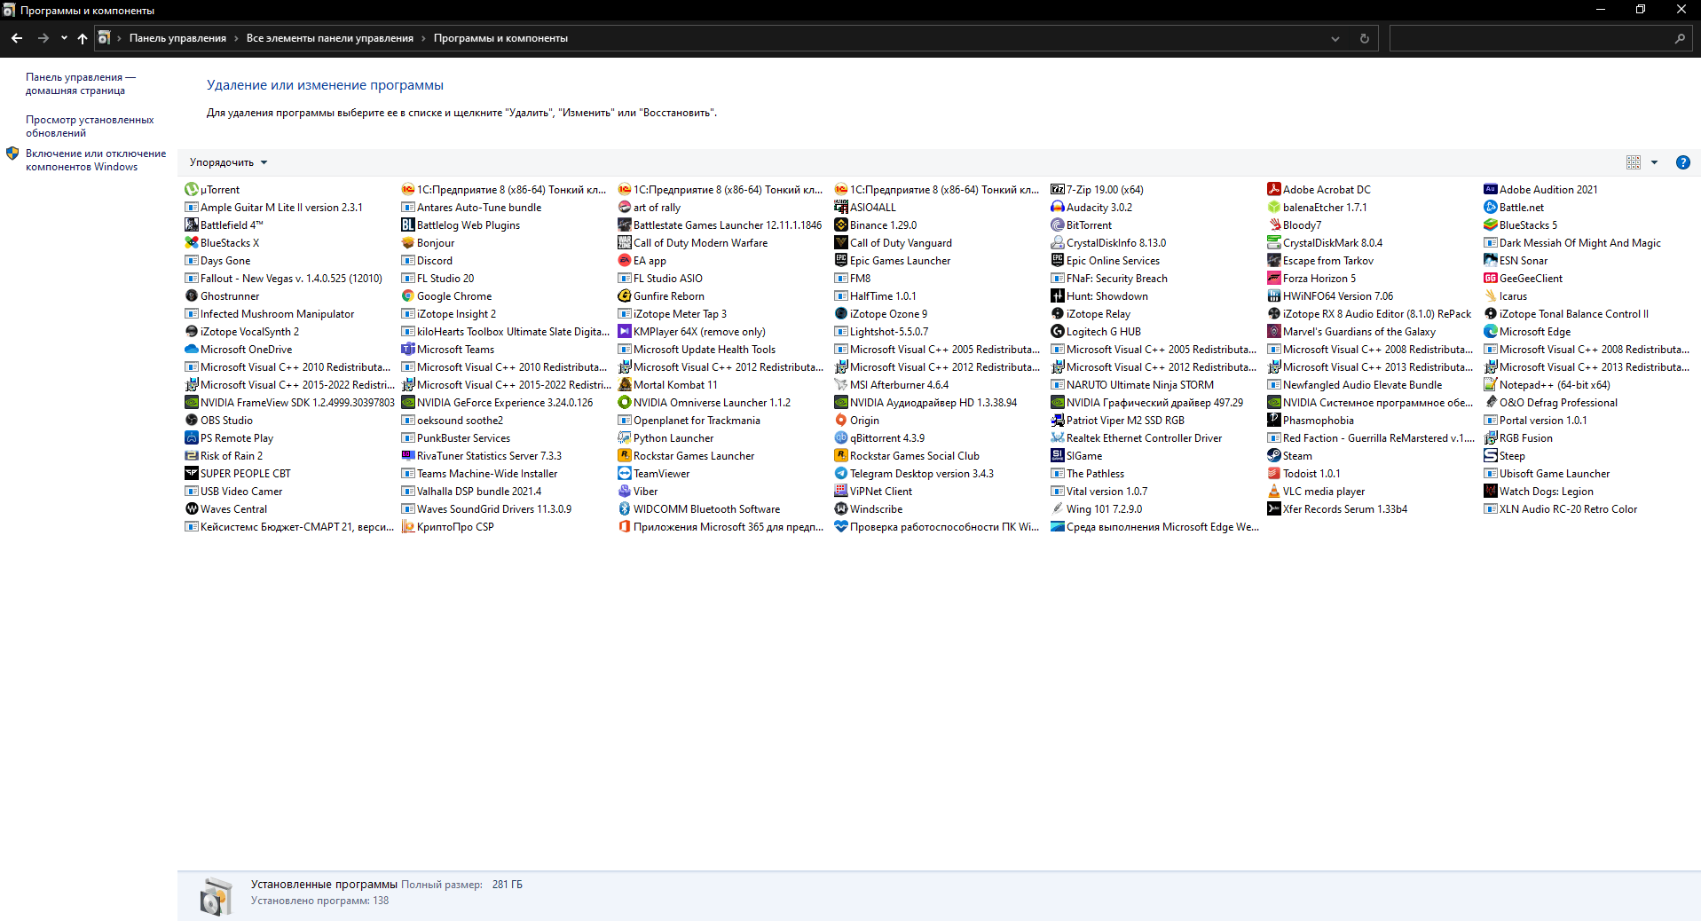The image size is (1701, 921).
Task: Expand the view options arrow
Action: point(1654,162)
